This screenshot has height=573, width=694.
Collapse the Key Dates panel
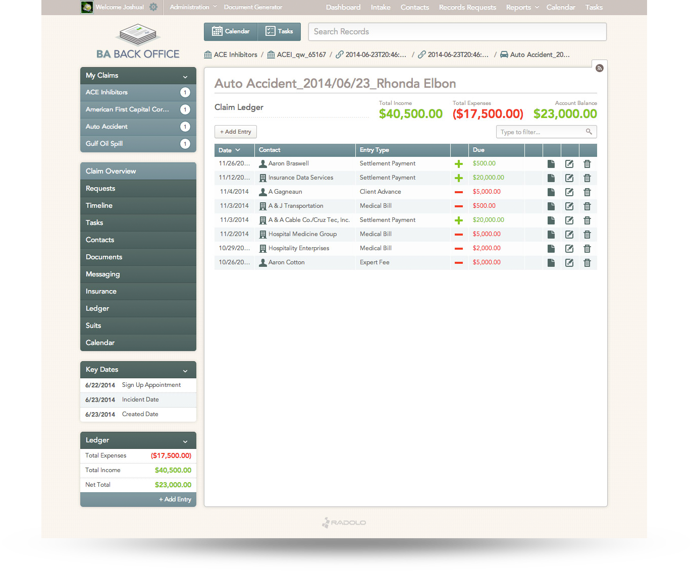pyautogui.click(x=185, y=370)
